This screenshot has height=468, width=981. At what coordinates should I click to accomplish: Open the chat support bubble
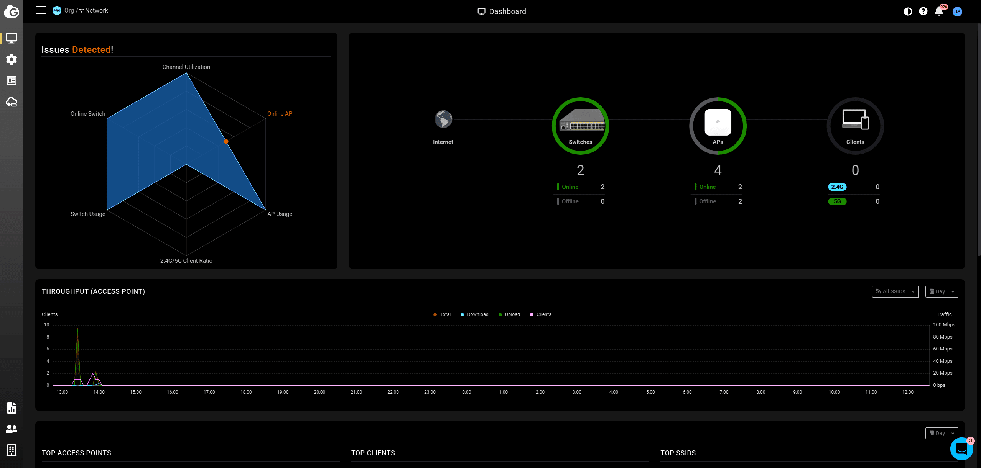961,448
